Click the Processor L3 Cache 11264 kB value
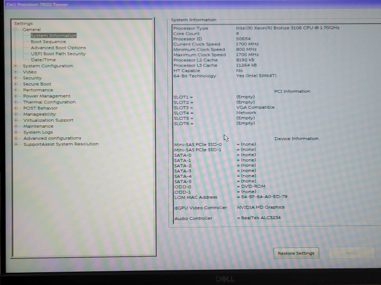 coord(246,65)
